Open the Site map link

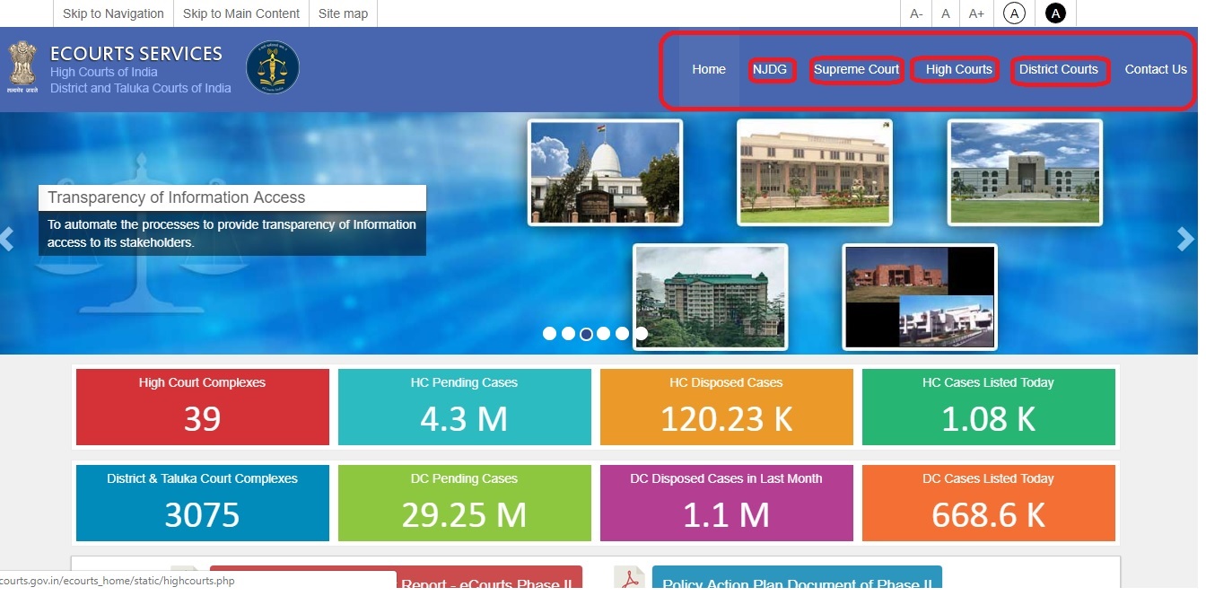(343, 13)
